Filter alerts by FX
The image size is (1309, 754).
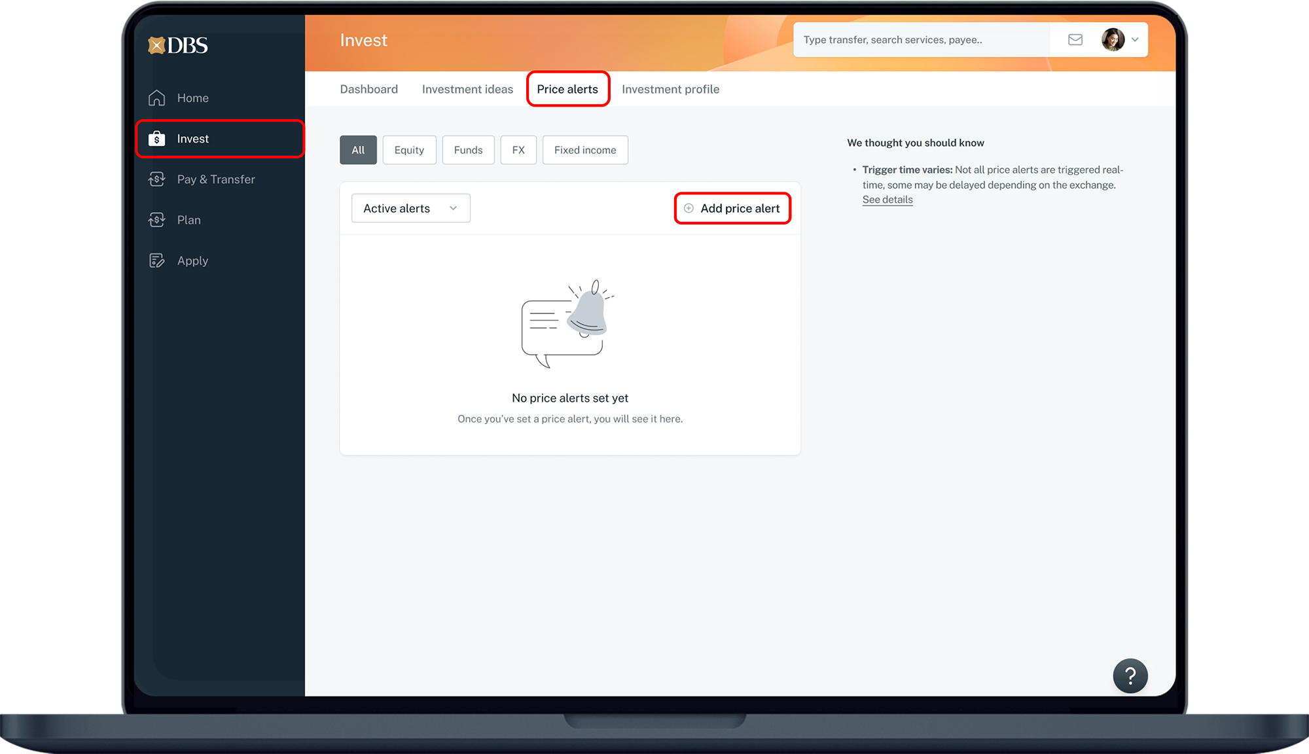(518, 150)
